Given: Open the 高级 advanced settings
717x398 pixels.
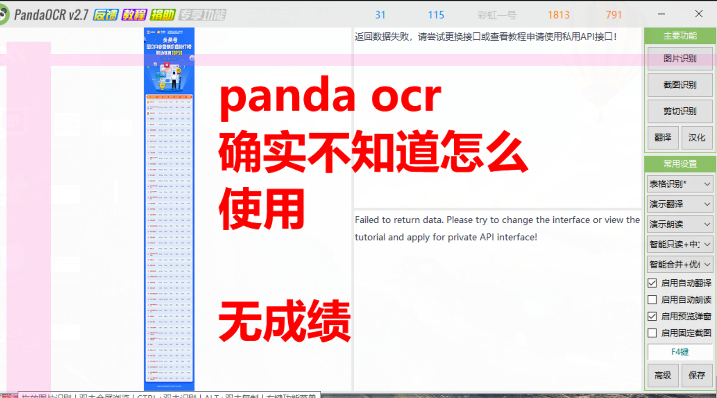Looking at the screenshot, I should 662,375.
